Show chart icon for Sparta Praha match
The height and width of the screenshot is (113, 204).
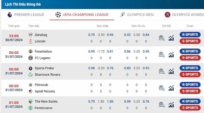tap(171, 71)
